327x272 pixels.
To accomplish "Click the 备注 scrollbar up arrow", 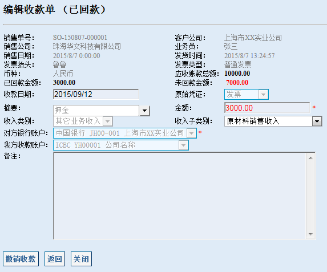I will click(310, 158).
